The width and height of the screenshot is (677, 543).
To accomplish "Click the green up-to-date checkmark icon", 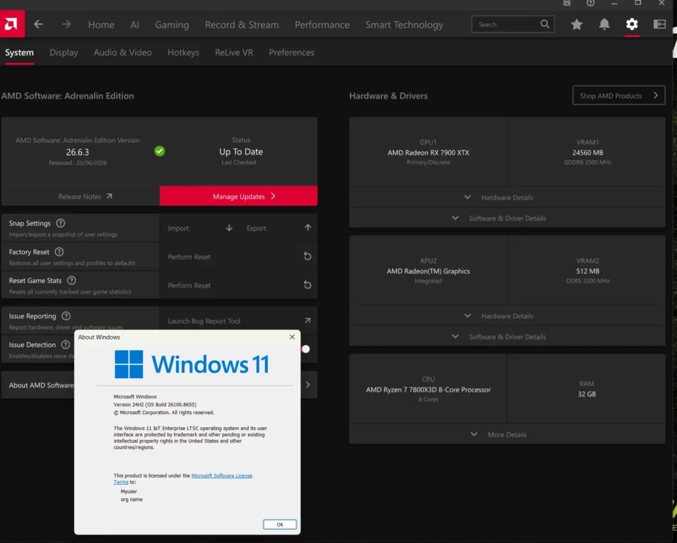I will coord(160,151).
